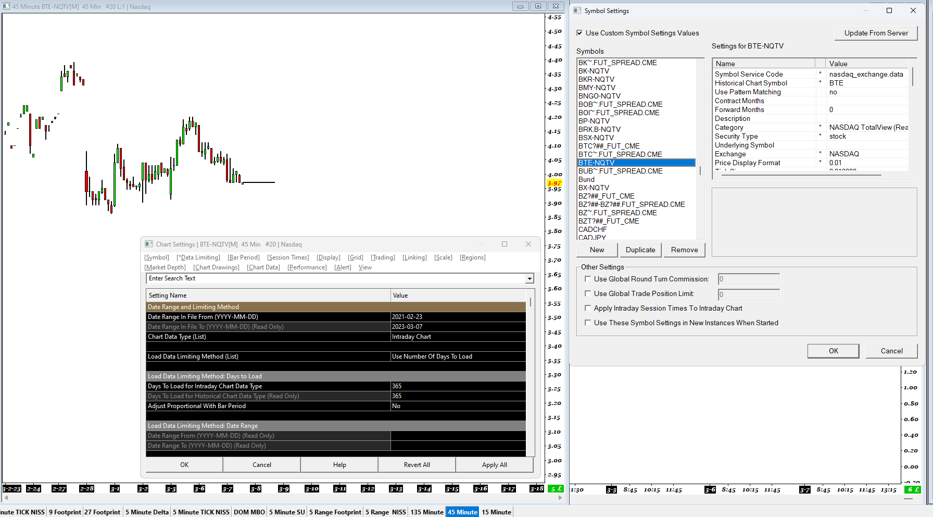
Task: Close the Chart Settings window
Action: coord(528,244)
